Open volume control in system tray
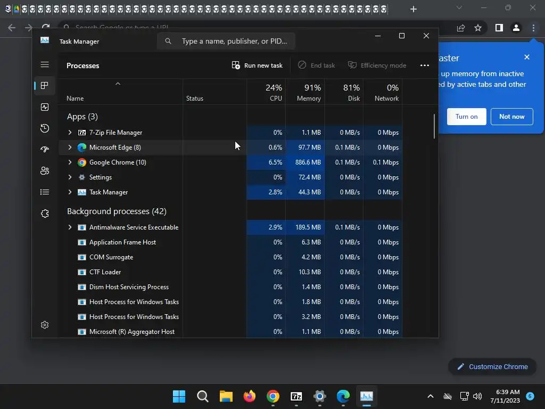The width and height of the screenshot is (545, 409). [x=477, y=396]
